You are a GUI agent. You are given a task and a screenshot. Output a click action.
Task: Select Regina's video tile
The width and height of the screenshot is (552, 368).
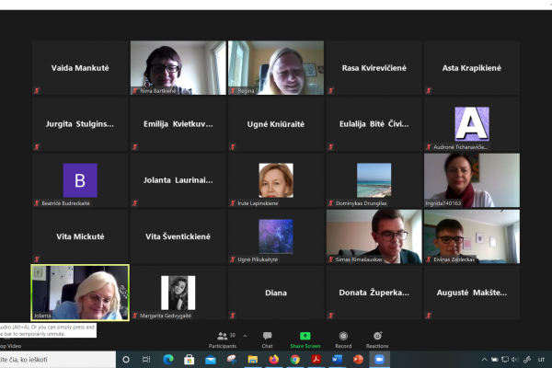[x=276, y=67]
